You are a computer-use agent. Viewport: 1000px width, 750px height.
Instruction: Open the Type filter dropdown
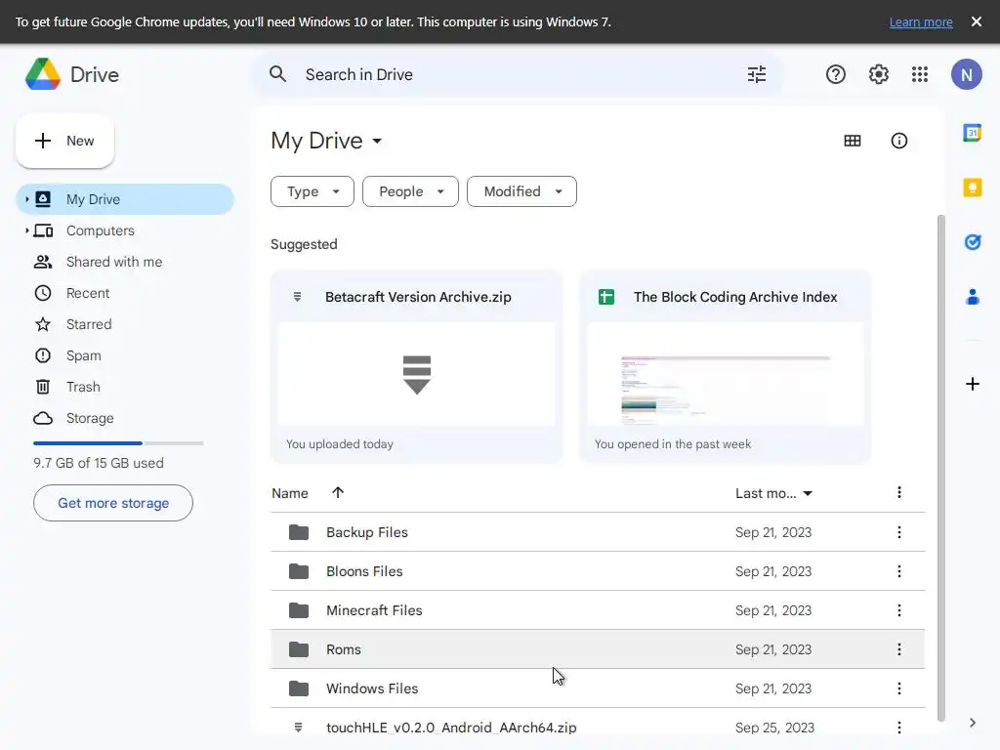312,191
